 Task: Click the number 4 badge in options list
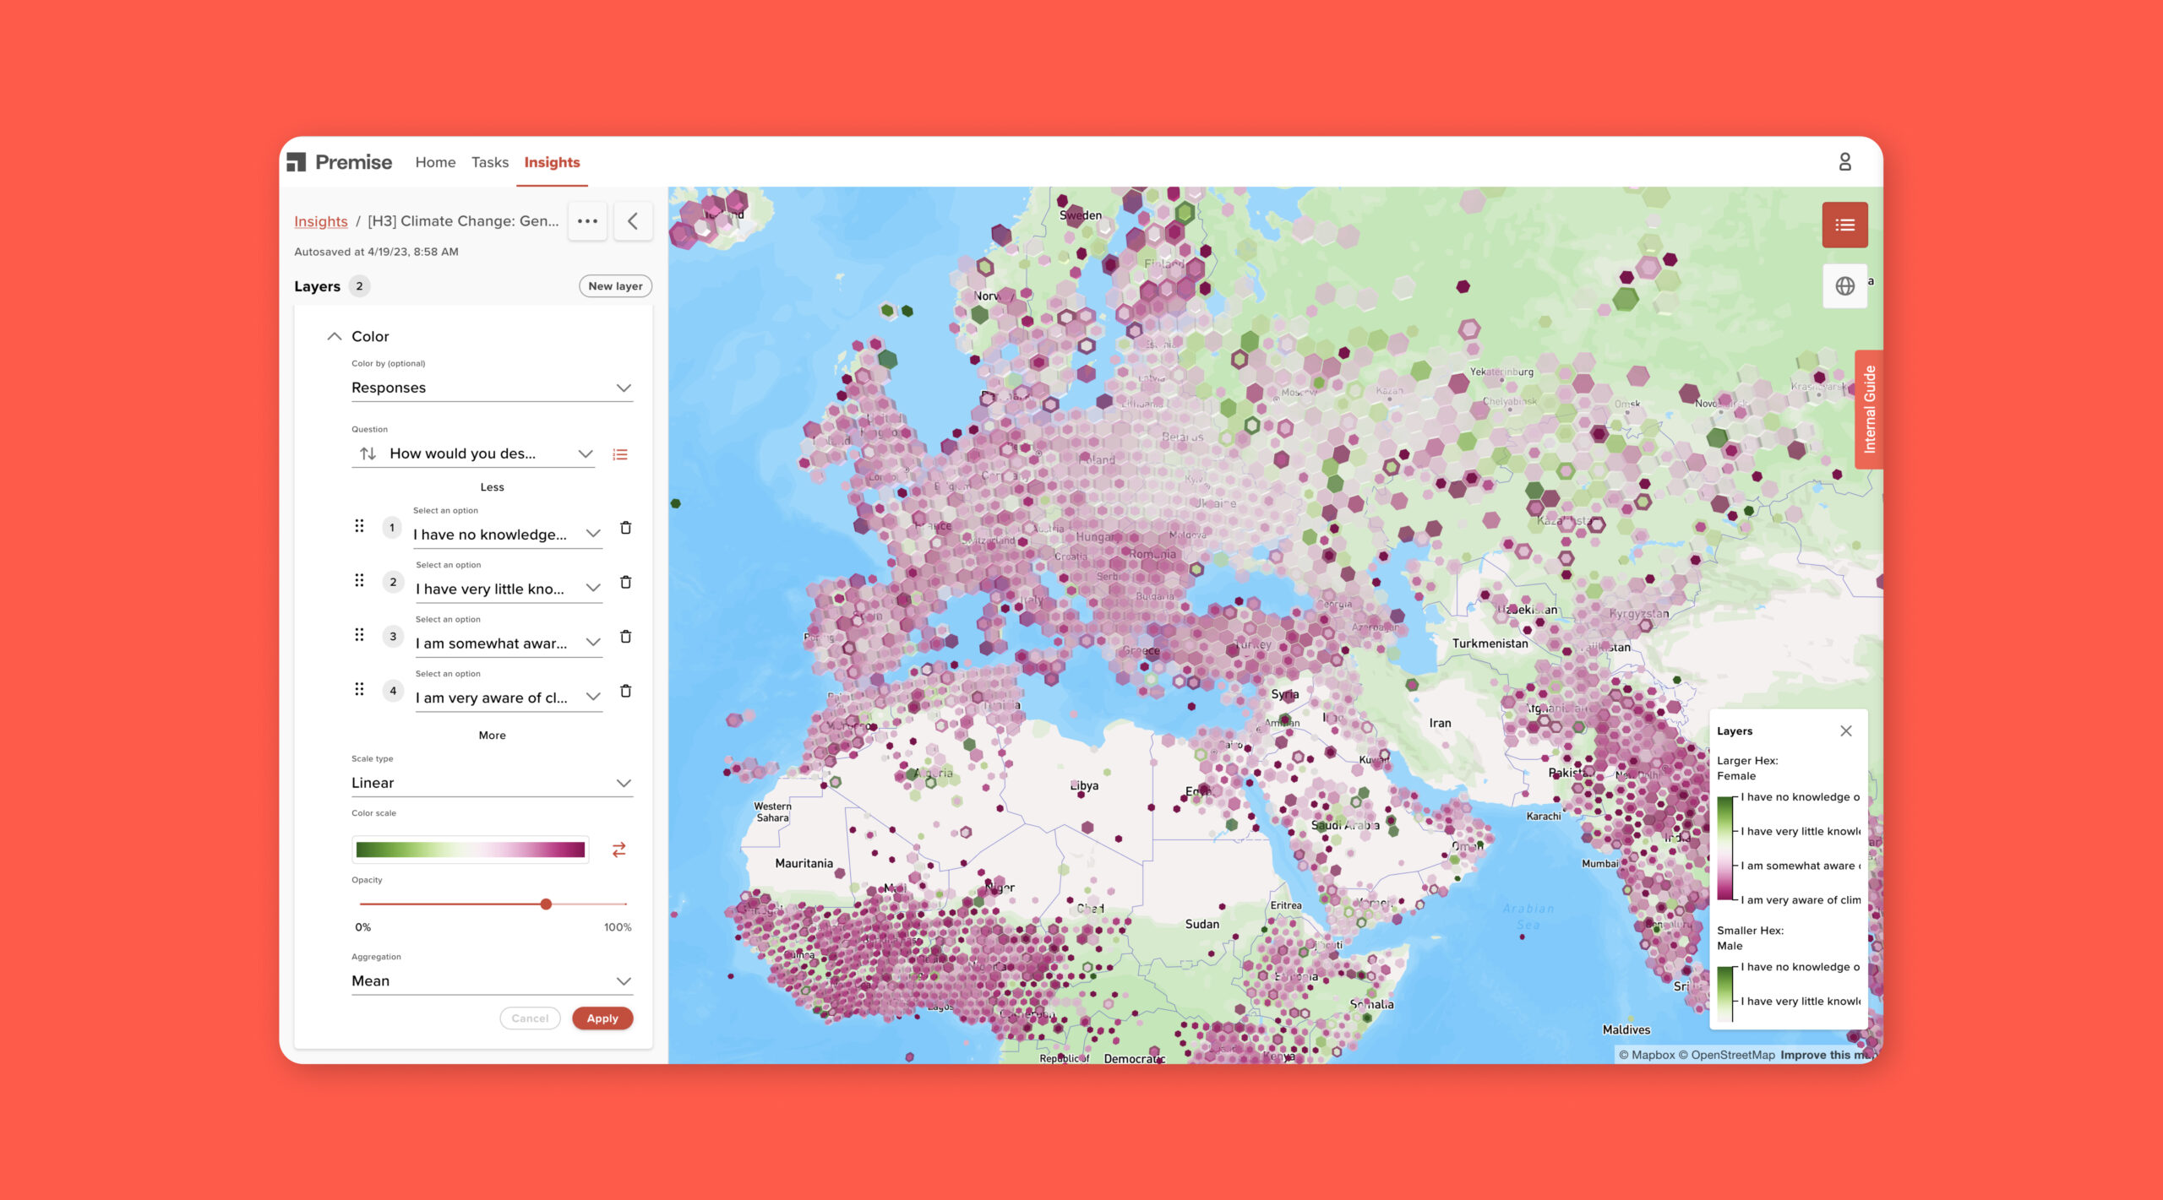tap(393, 691)
